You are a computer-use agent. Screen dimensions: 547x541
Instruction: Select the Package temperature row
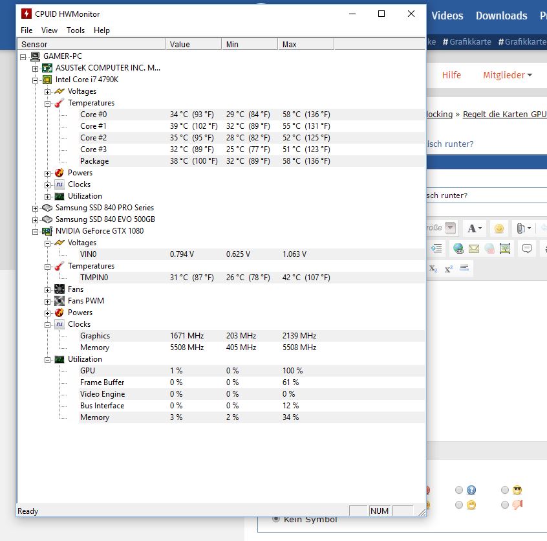[252, 161]
